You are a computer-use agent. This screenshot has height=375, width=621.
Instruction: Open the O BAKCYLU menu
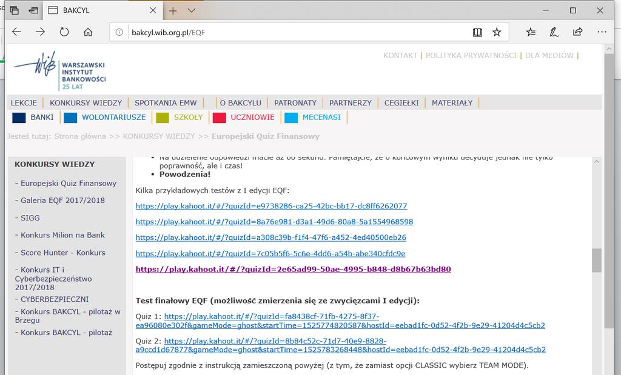[240, 103]
